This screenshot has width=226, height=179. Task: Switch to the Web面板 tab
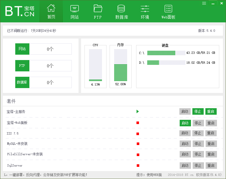(168, 11)
